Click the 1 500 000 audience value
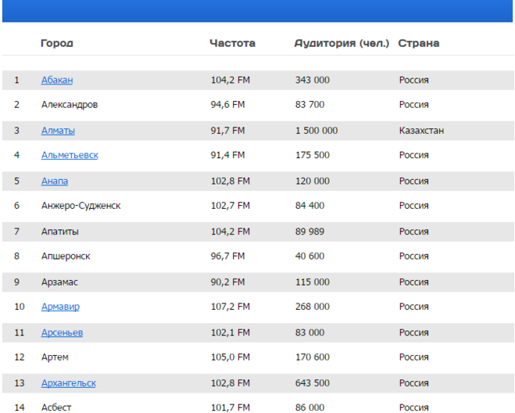Image resolution: width=515 pixels, height=413 pixels. click(x=317, y=131)
